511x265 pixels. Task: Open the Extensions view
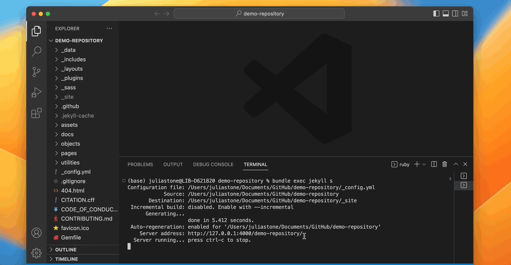(36, 113)
